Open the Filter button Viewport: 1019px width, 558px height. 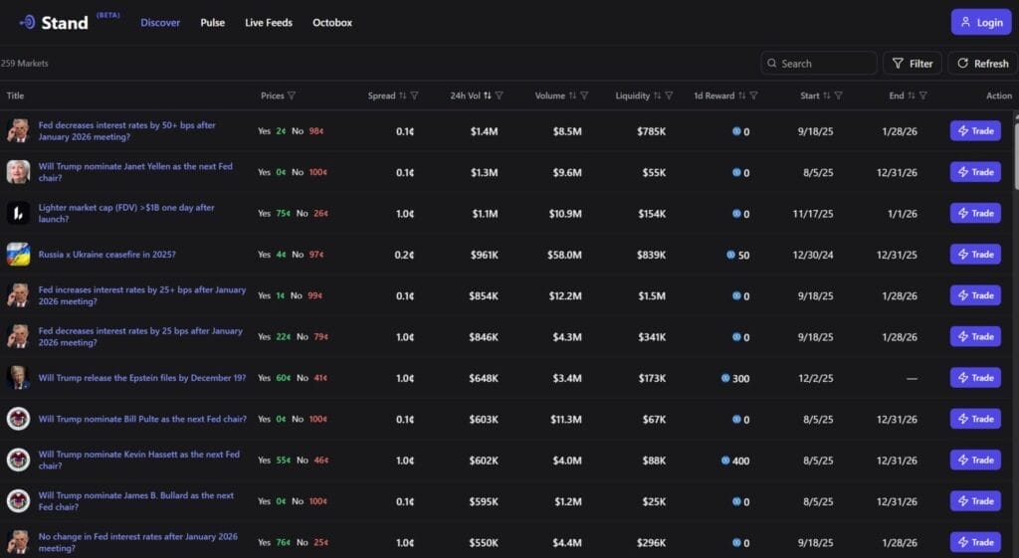click(913, 63)
